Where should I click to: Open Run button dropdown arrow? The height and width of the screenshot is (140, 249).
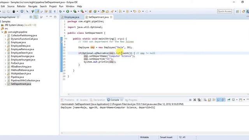coord(71,11)
